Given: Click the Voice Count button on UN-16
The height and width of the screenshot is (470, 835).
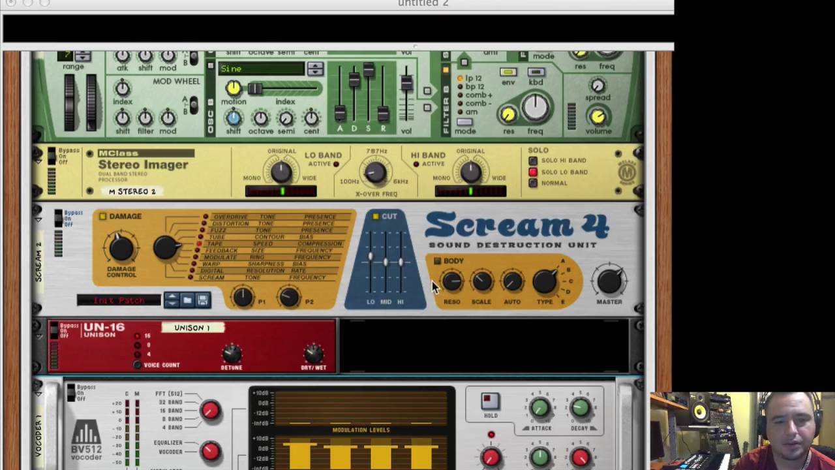Looking at the screenshot, I should [137, 365].
